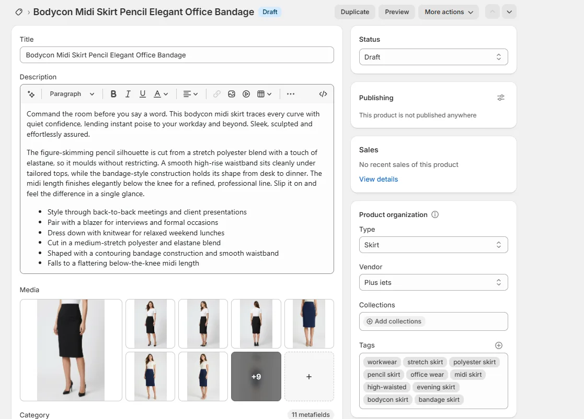Open back-view black skirt thumbnail
This screenshot has height=419, width=584.
pyautogui.click(x=256, y=324)
